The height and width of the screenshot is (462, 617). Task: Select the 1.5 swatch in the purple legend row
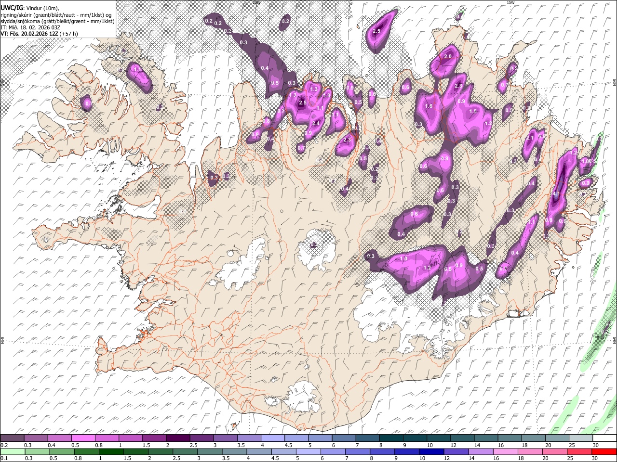[154, 438]
